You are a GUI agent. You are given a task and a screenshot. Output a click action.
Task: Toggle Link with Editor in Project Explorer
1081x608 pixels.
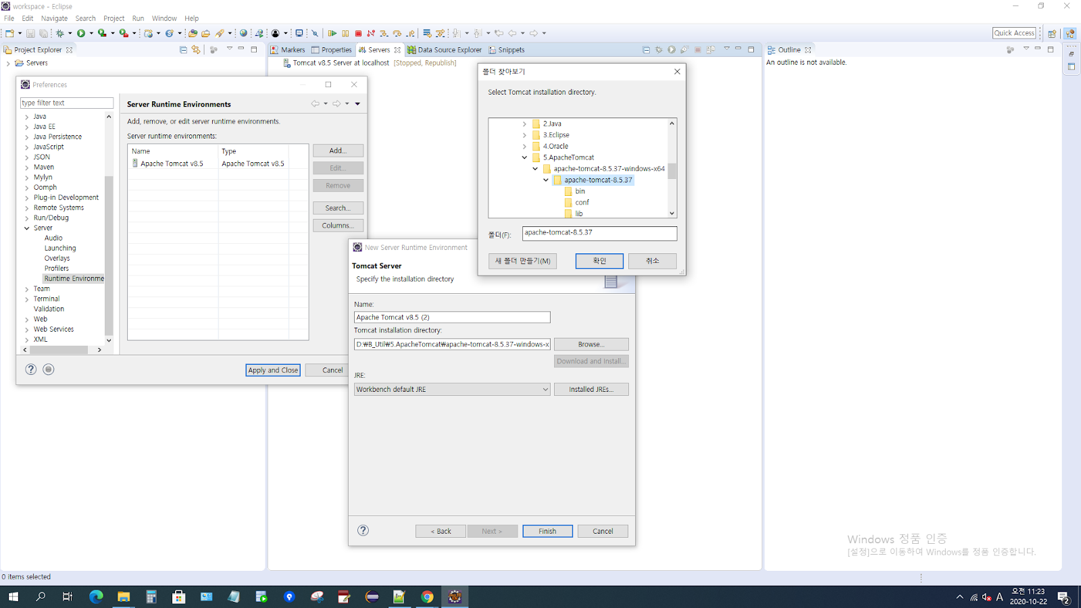[196, 49]
